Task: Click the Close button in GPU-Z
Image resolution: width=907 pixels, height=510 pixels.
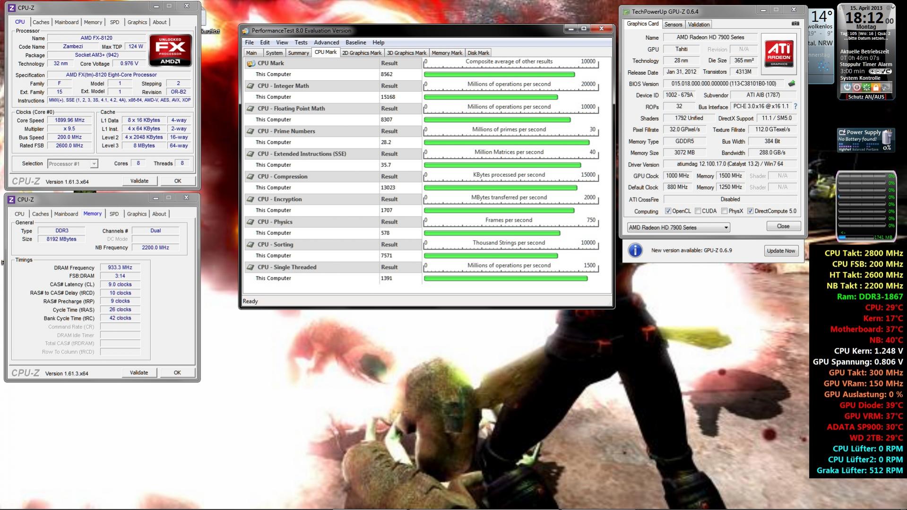Action: click(783, 226)
